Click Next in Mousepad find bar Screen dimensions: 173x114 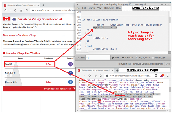point(116,57)
